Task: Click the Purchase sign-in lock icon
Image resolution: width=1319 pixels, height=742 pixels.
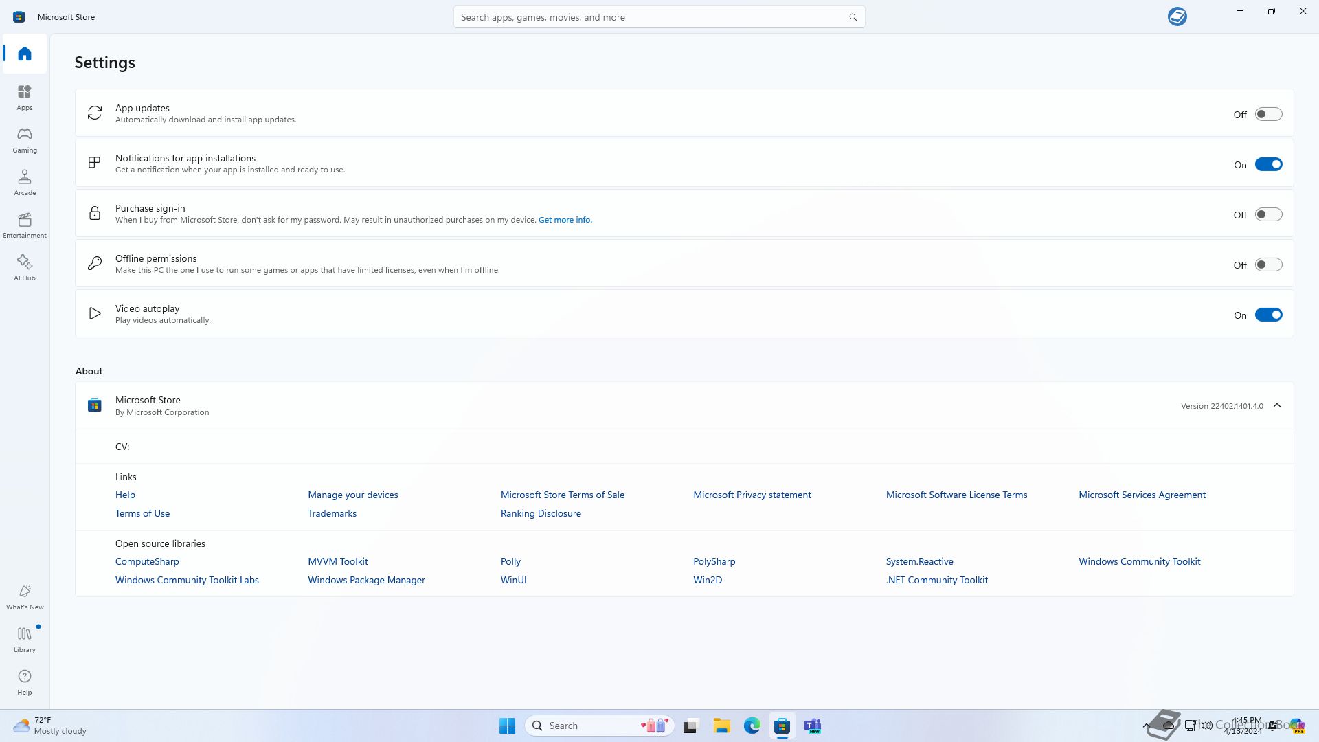Action: tap(95, 213)
